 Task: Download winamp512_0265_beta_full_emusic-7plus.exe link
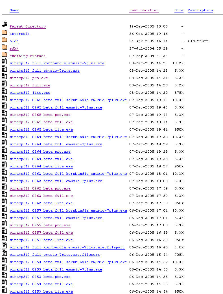[x=56, y=107]
